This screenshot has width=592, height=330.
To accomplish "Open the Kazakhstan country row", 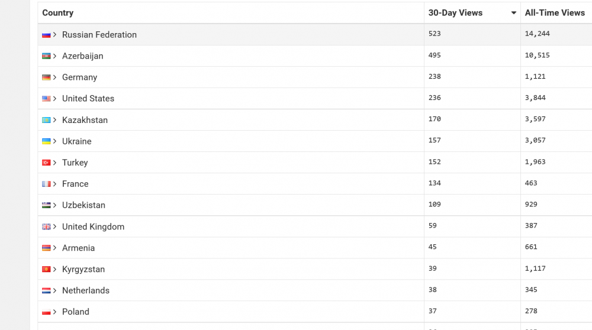I will coord(85,120).
